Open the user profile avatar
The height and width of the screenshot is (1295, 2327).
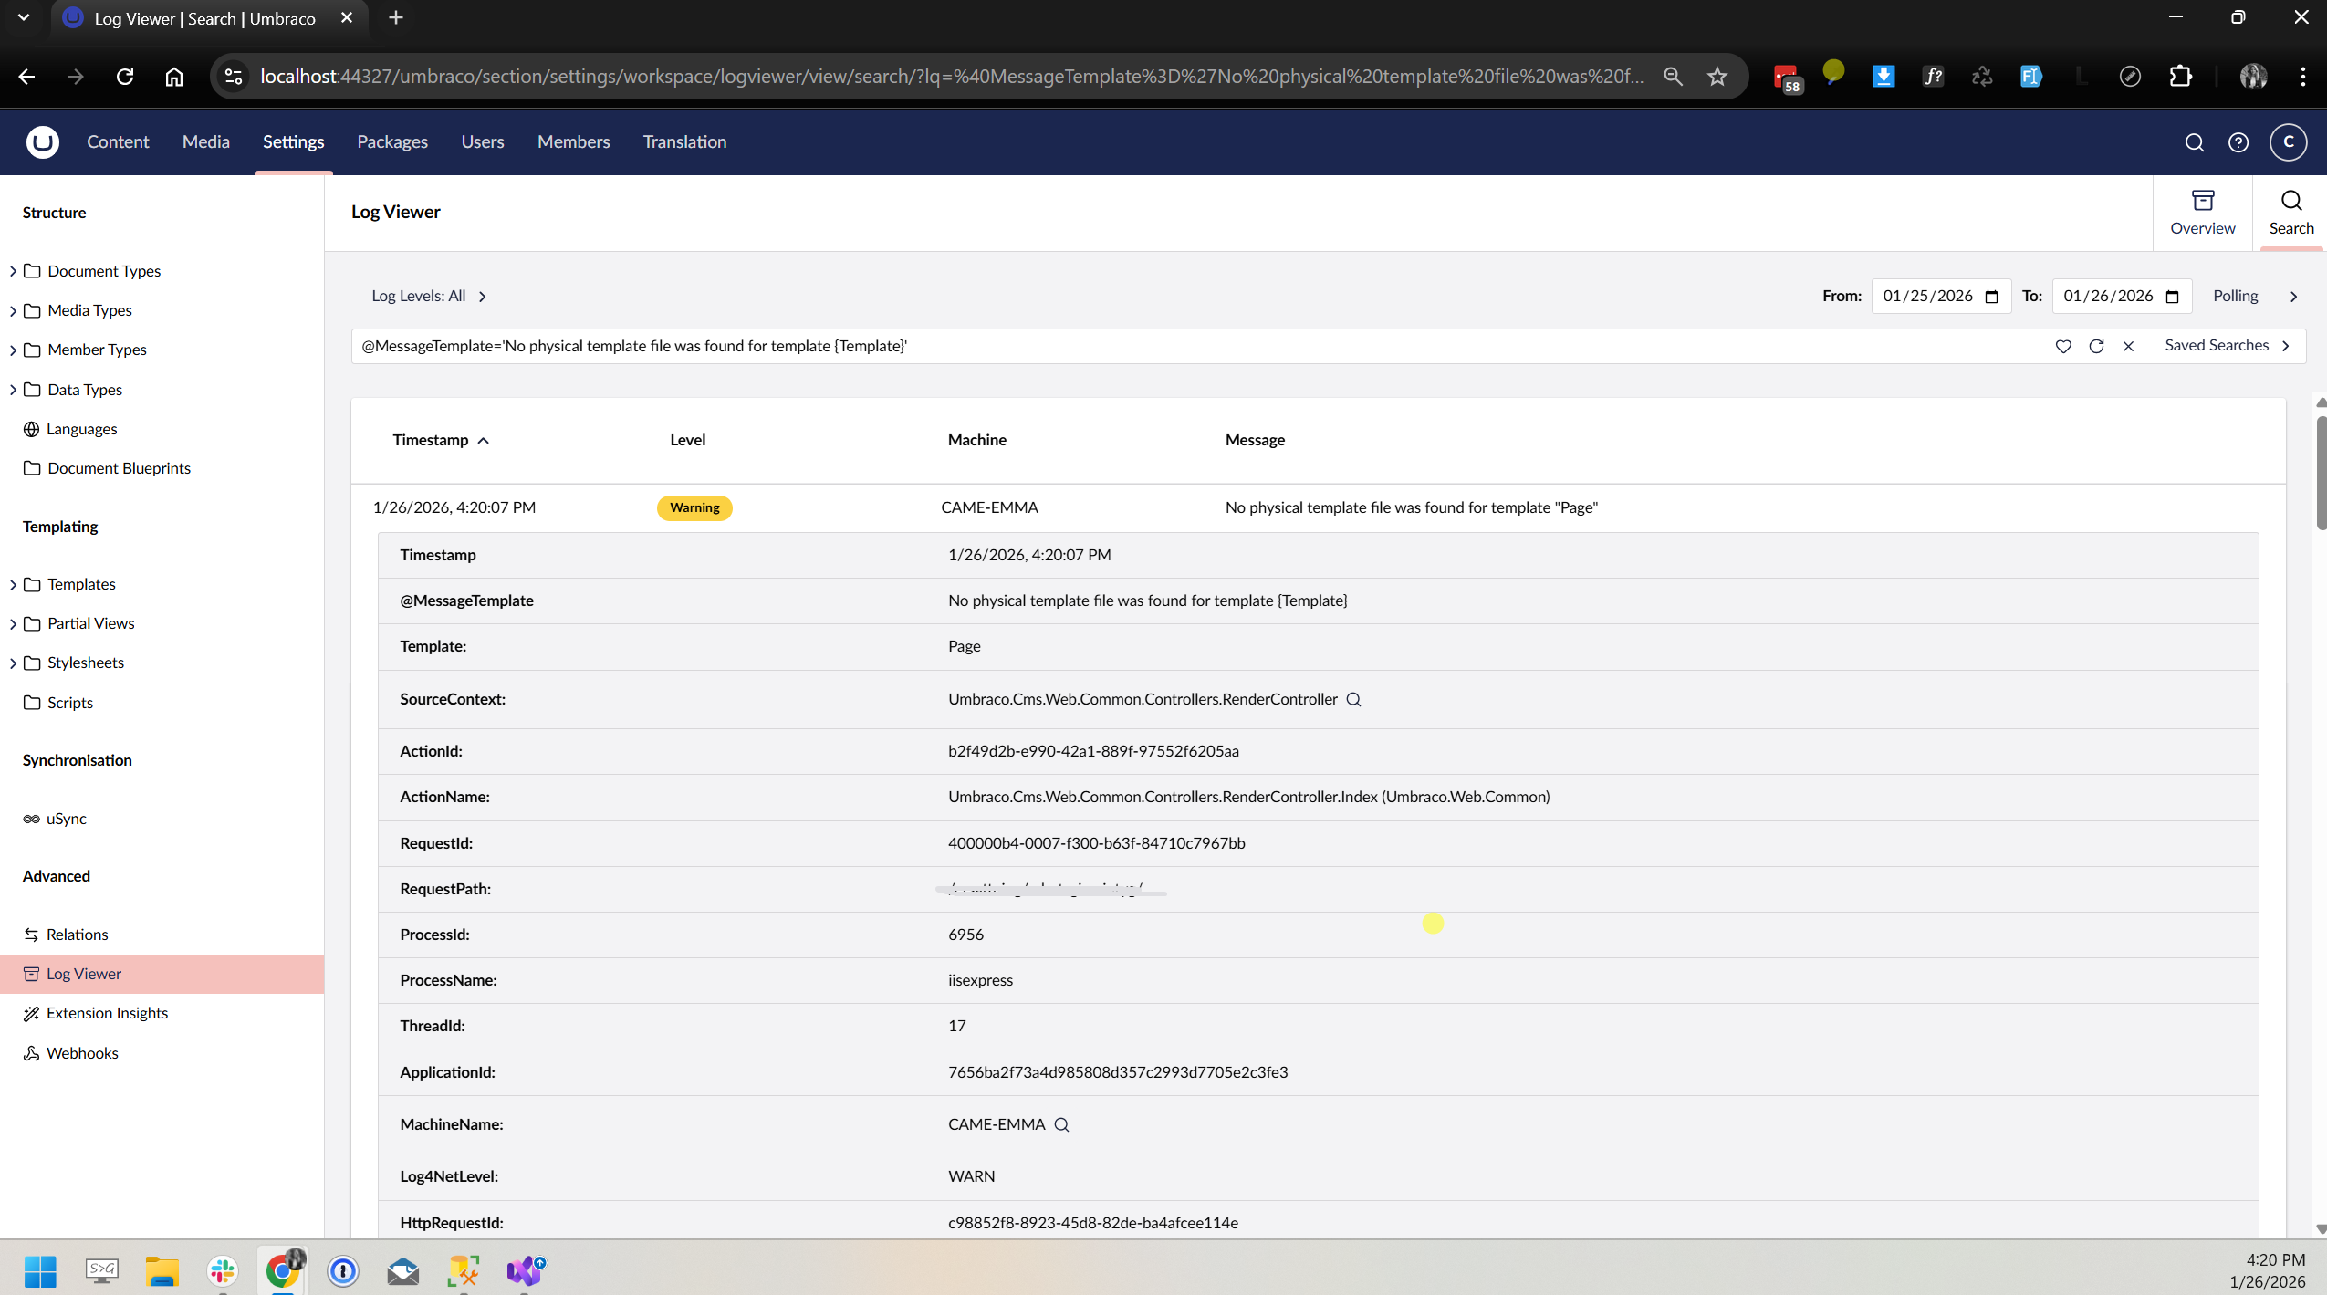2288,142
